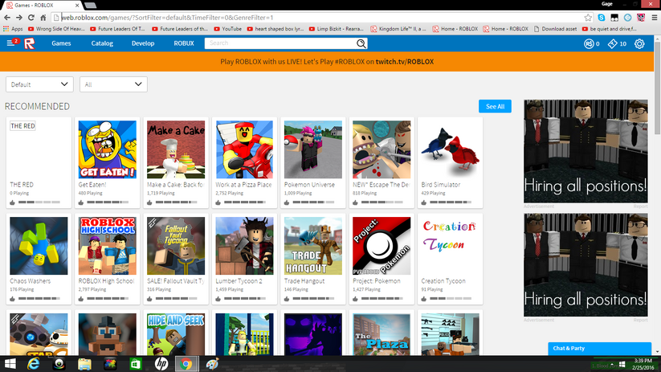Open Chrome's menu button
Viewport: 661px width, 372px height.
coord(655,18)
